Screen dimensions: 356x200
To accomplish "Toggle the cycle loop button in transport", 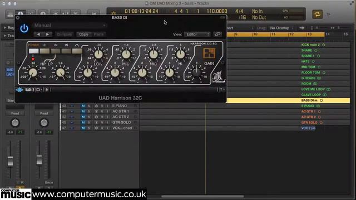I will (317, 14).
